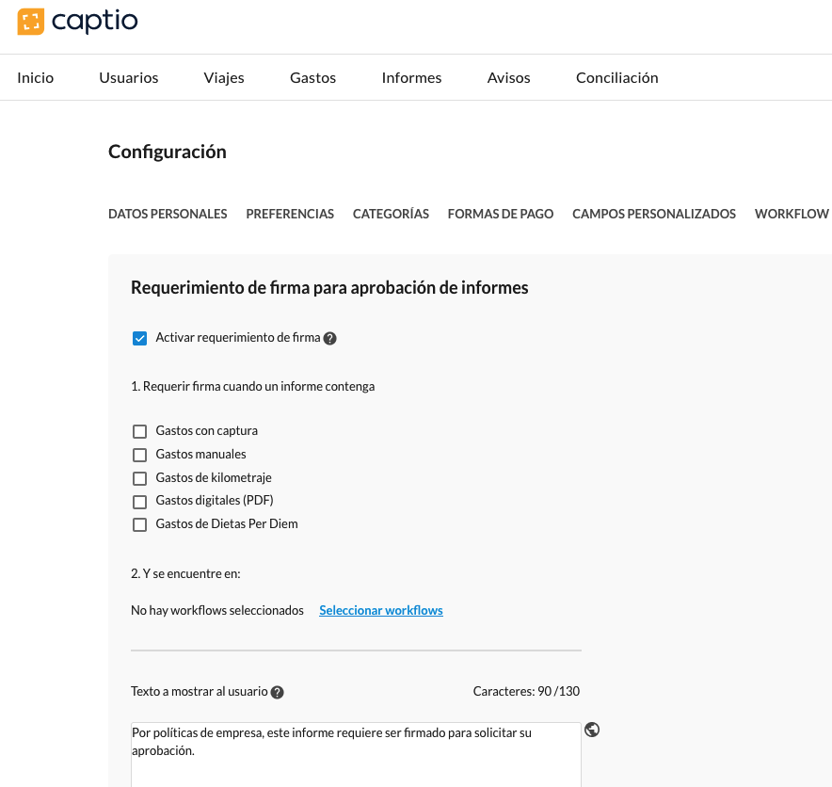Enable 'Gastos con captura'

[x=139, y=431]
